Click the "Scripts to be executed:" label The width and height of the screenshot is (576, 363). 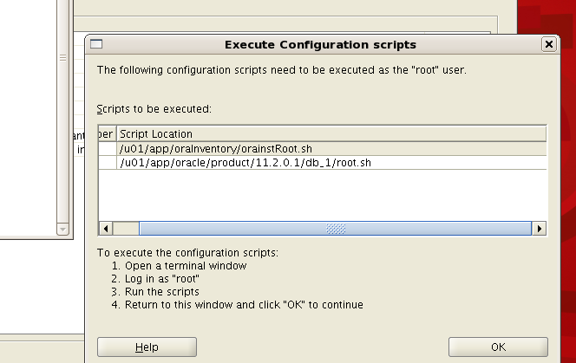[154, 109]
